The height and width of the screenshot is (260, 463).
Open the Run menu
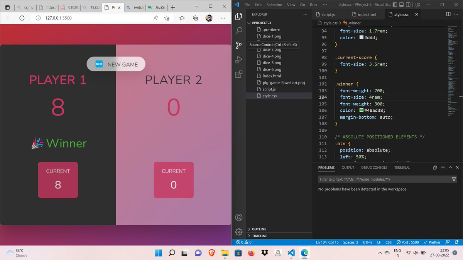point(313,5)
